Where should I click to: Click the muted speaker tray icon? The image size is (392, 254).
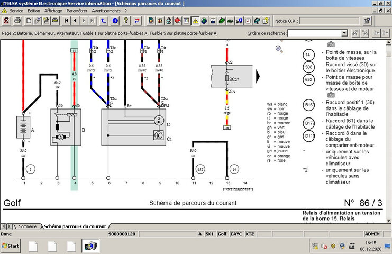click(324, 247)
